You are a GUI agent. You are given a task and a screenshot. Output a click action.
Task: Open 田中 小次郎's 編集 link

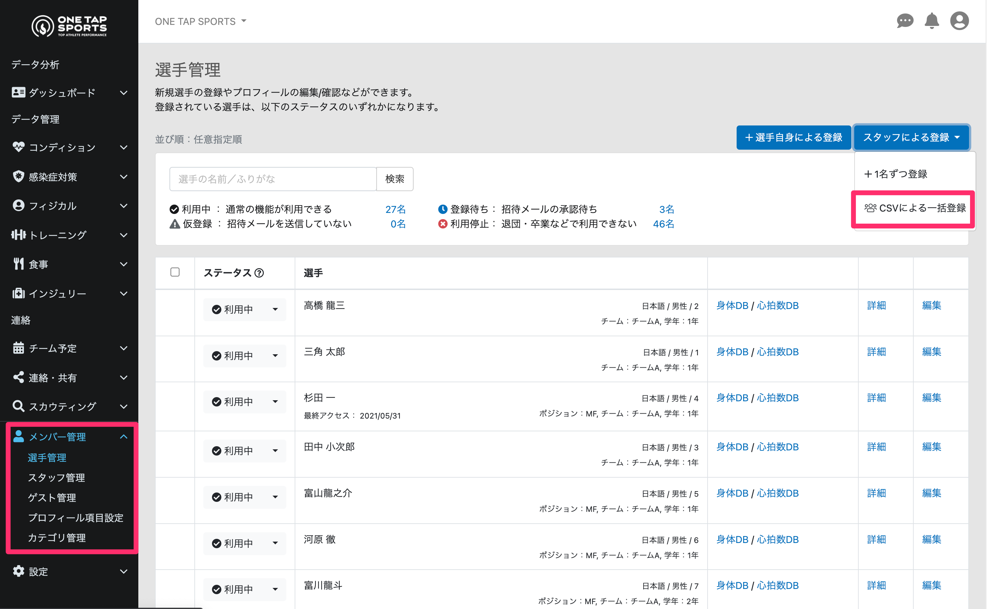pos(931,447)
